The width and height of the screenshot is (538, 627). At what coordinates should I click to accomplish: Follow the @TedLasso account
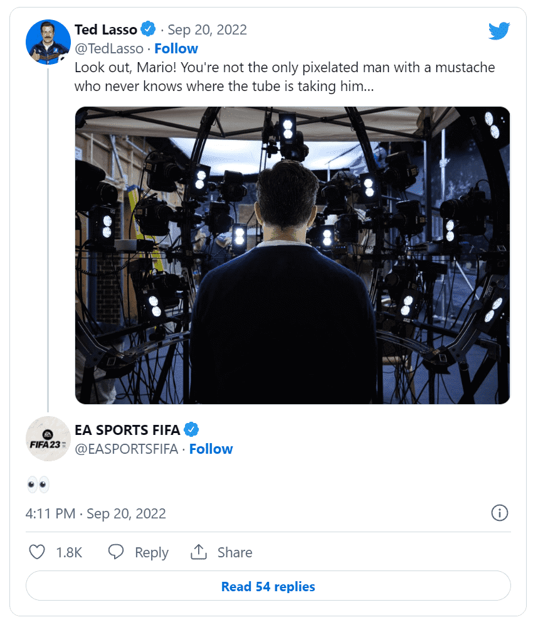pyautogui.click(x=176, y=48)
